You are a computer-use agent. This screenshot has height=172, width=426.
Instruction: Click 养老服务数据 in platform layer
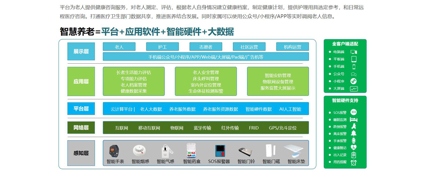[182, 109]
